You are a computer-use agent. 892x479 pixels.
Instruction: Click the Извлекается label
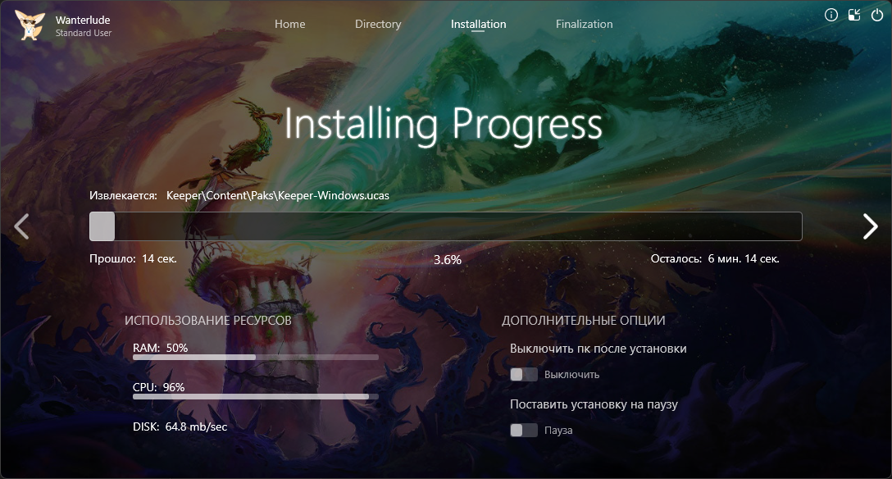pyautogui.click(x=123, y=195)
